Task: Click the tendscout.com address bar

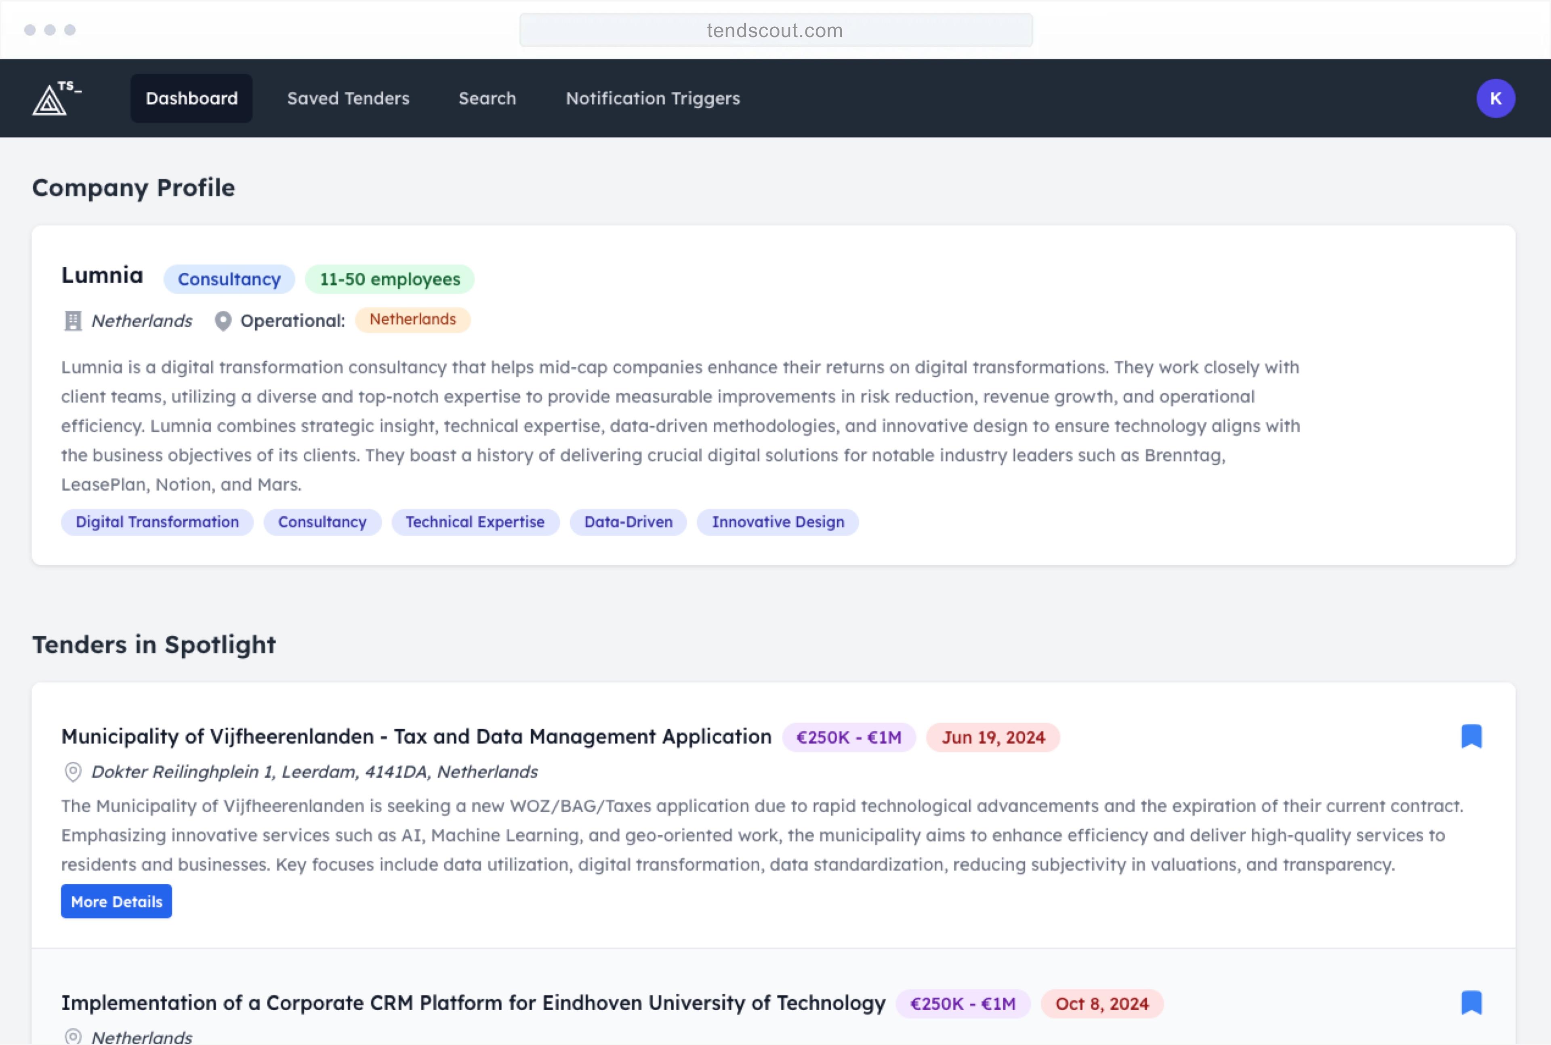Action: (775, 31)
